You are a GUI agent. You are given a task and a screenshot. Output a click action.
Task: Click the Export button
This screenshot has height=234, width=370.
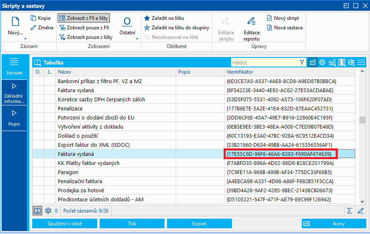(x=199, y=223)
